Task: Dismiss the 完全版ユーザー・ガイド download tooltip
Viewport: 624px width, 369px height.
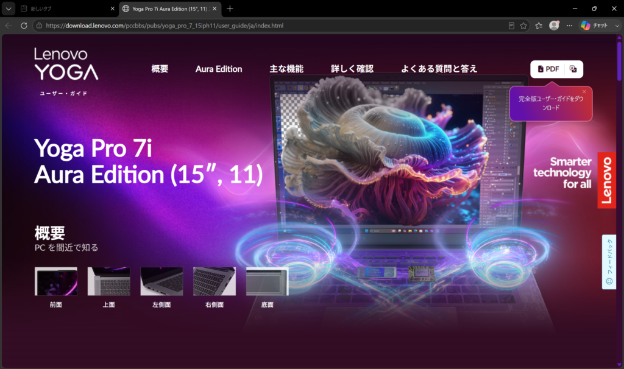Action: pos(584,91)
